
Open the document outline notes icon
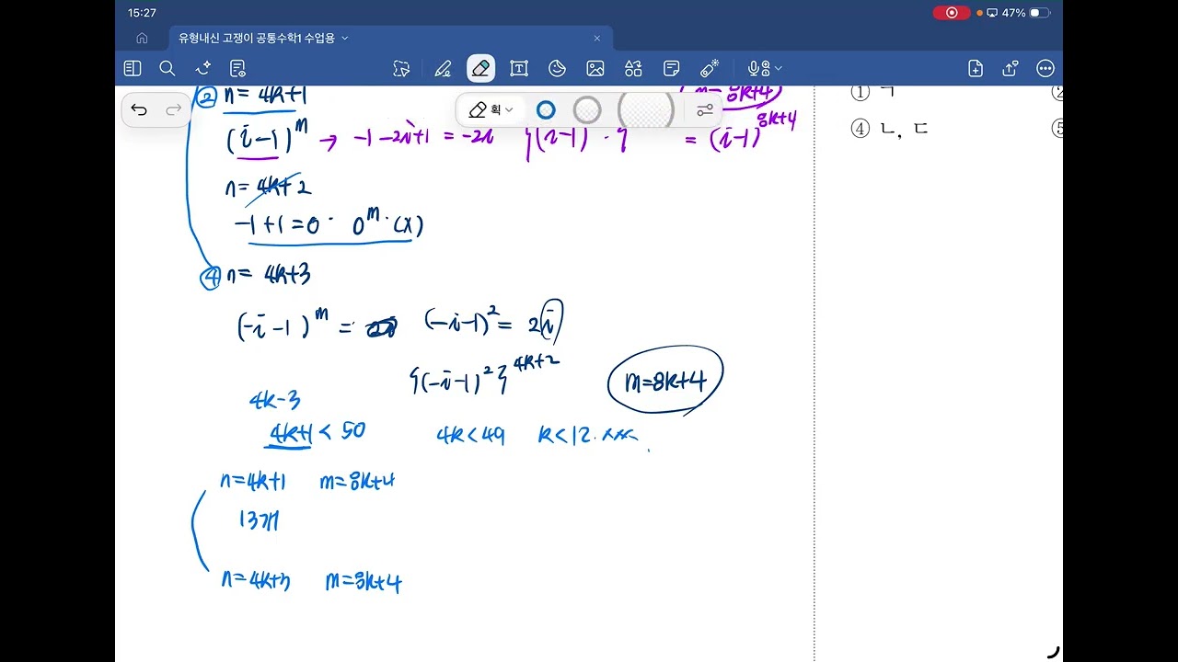(x=237, y=68)
